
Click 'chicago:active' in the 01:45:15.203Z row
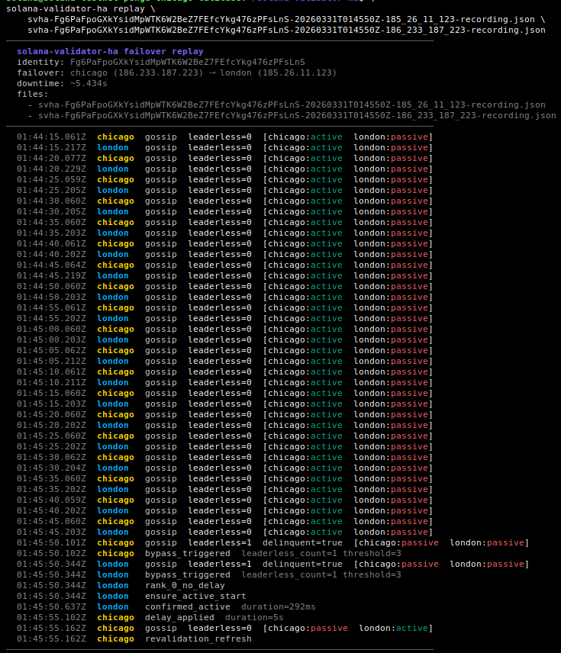coord(305,404)
